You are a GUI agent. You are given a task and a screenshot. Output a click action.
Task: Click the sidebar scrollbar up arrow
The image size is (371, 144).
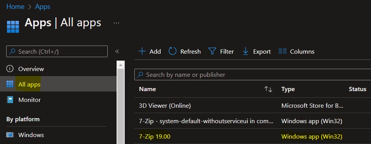pyautogui.click(x=121, y=65)
